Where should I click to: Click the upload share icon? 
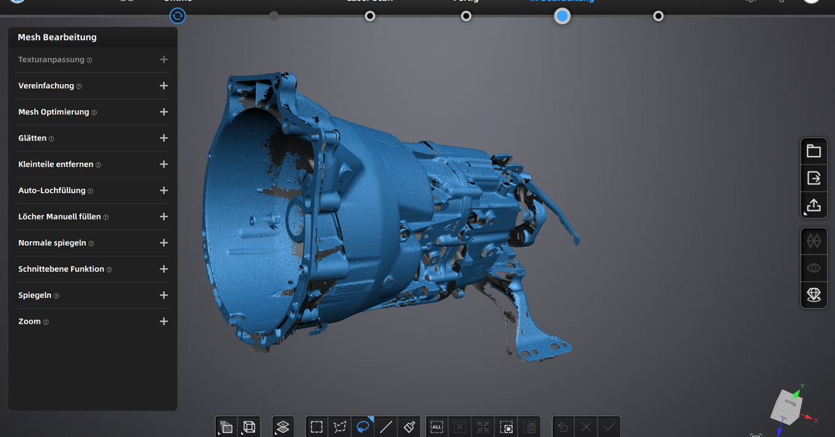point(813,205)
